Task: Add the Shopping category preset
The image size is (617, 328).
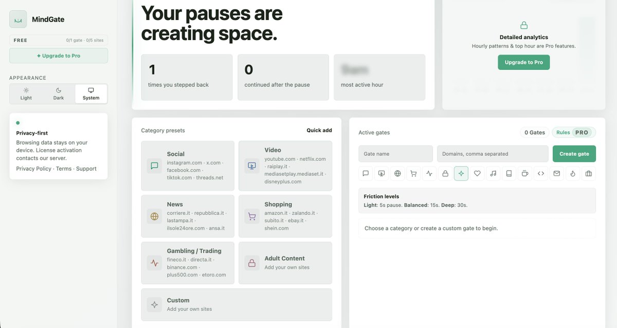Action: click(x=285, y=216)
